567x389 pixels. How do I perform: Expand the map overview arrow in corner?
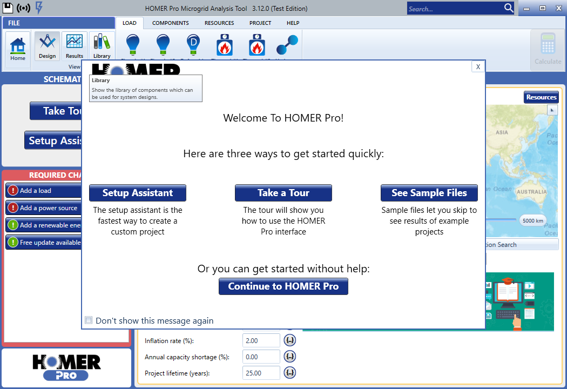[x=552, y=110]
